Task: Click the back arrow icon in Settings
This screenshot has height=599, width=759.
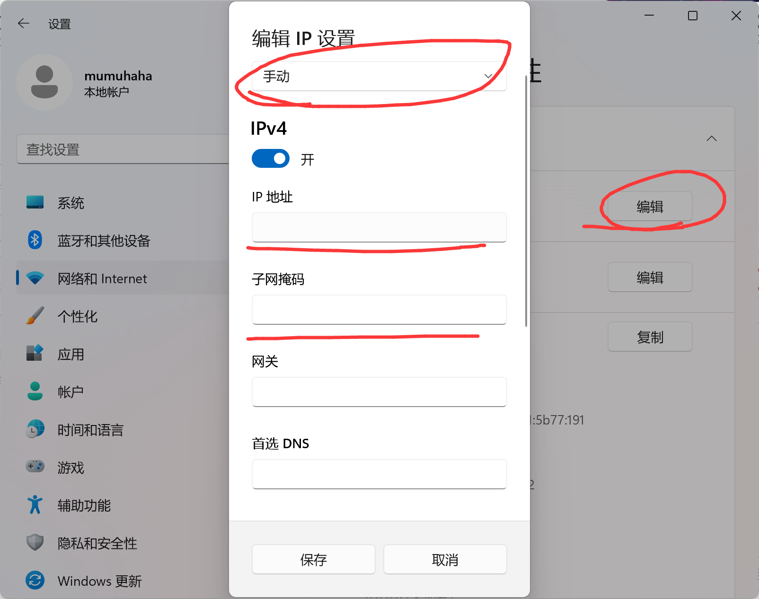Action: point(23,23)
